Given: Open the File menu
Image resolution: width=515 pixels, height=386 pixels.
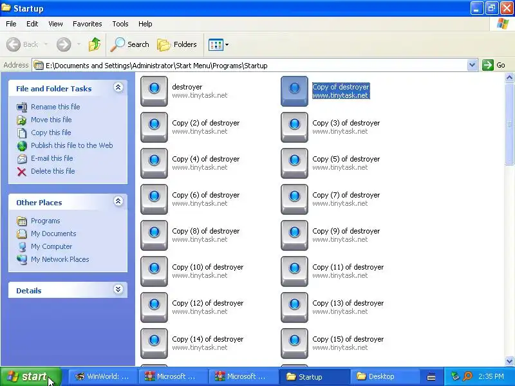Looking at the screenshot, I should tap(11, 24).
